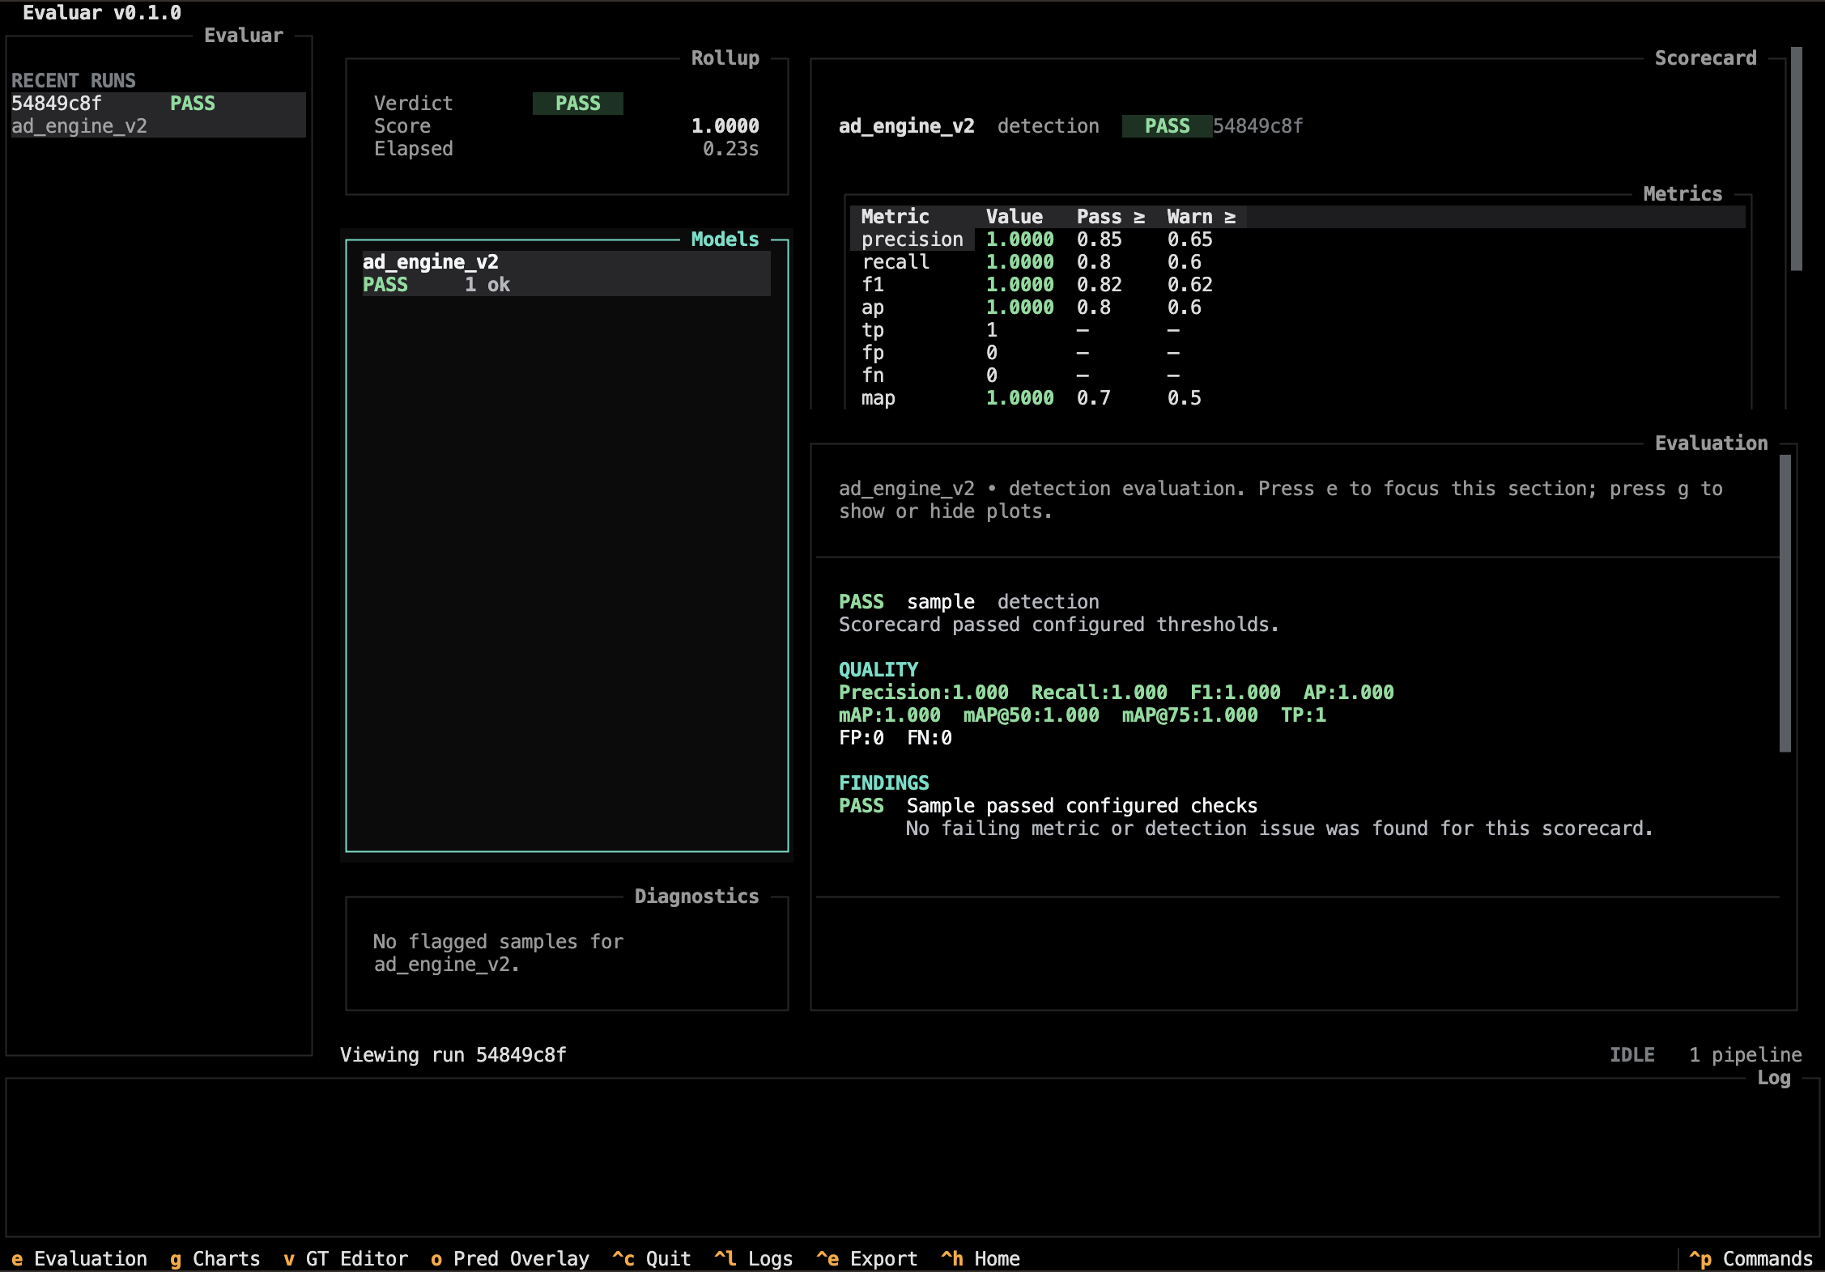Click the Pass ≥ column header

tap(1111, 217)
